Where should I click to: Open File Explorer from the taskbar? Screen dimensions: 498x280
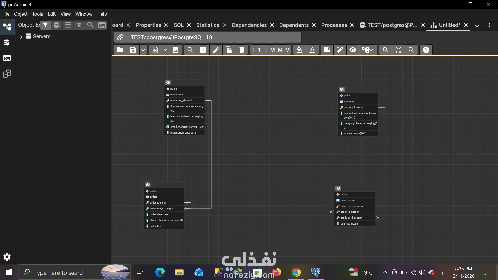(x=179, y=272)
